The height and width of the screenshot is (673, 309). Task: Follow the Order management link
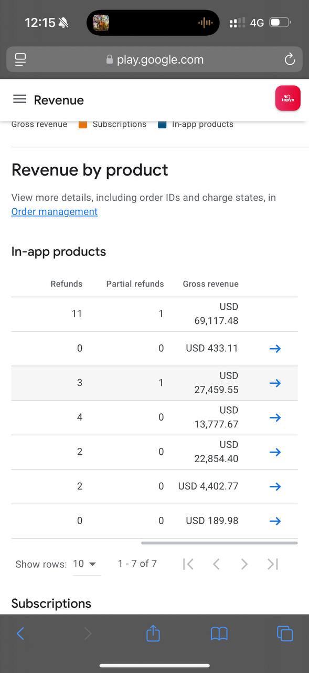point(55,211)
